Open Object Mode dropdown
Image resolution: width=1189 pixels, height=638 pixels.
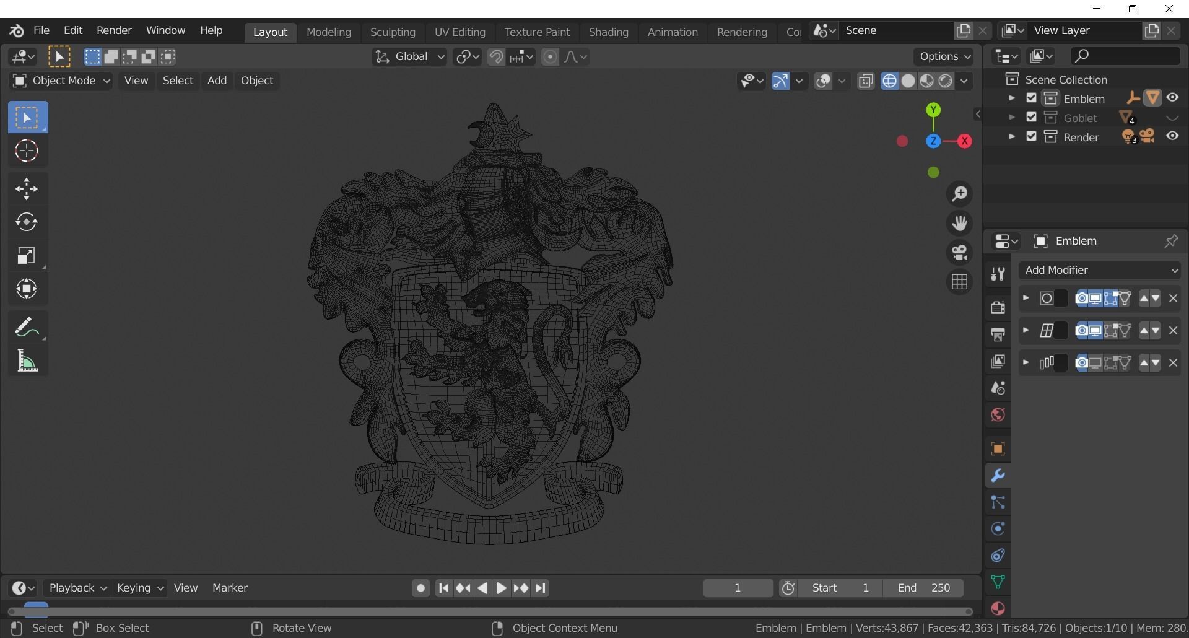click(x=61, y=81)
